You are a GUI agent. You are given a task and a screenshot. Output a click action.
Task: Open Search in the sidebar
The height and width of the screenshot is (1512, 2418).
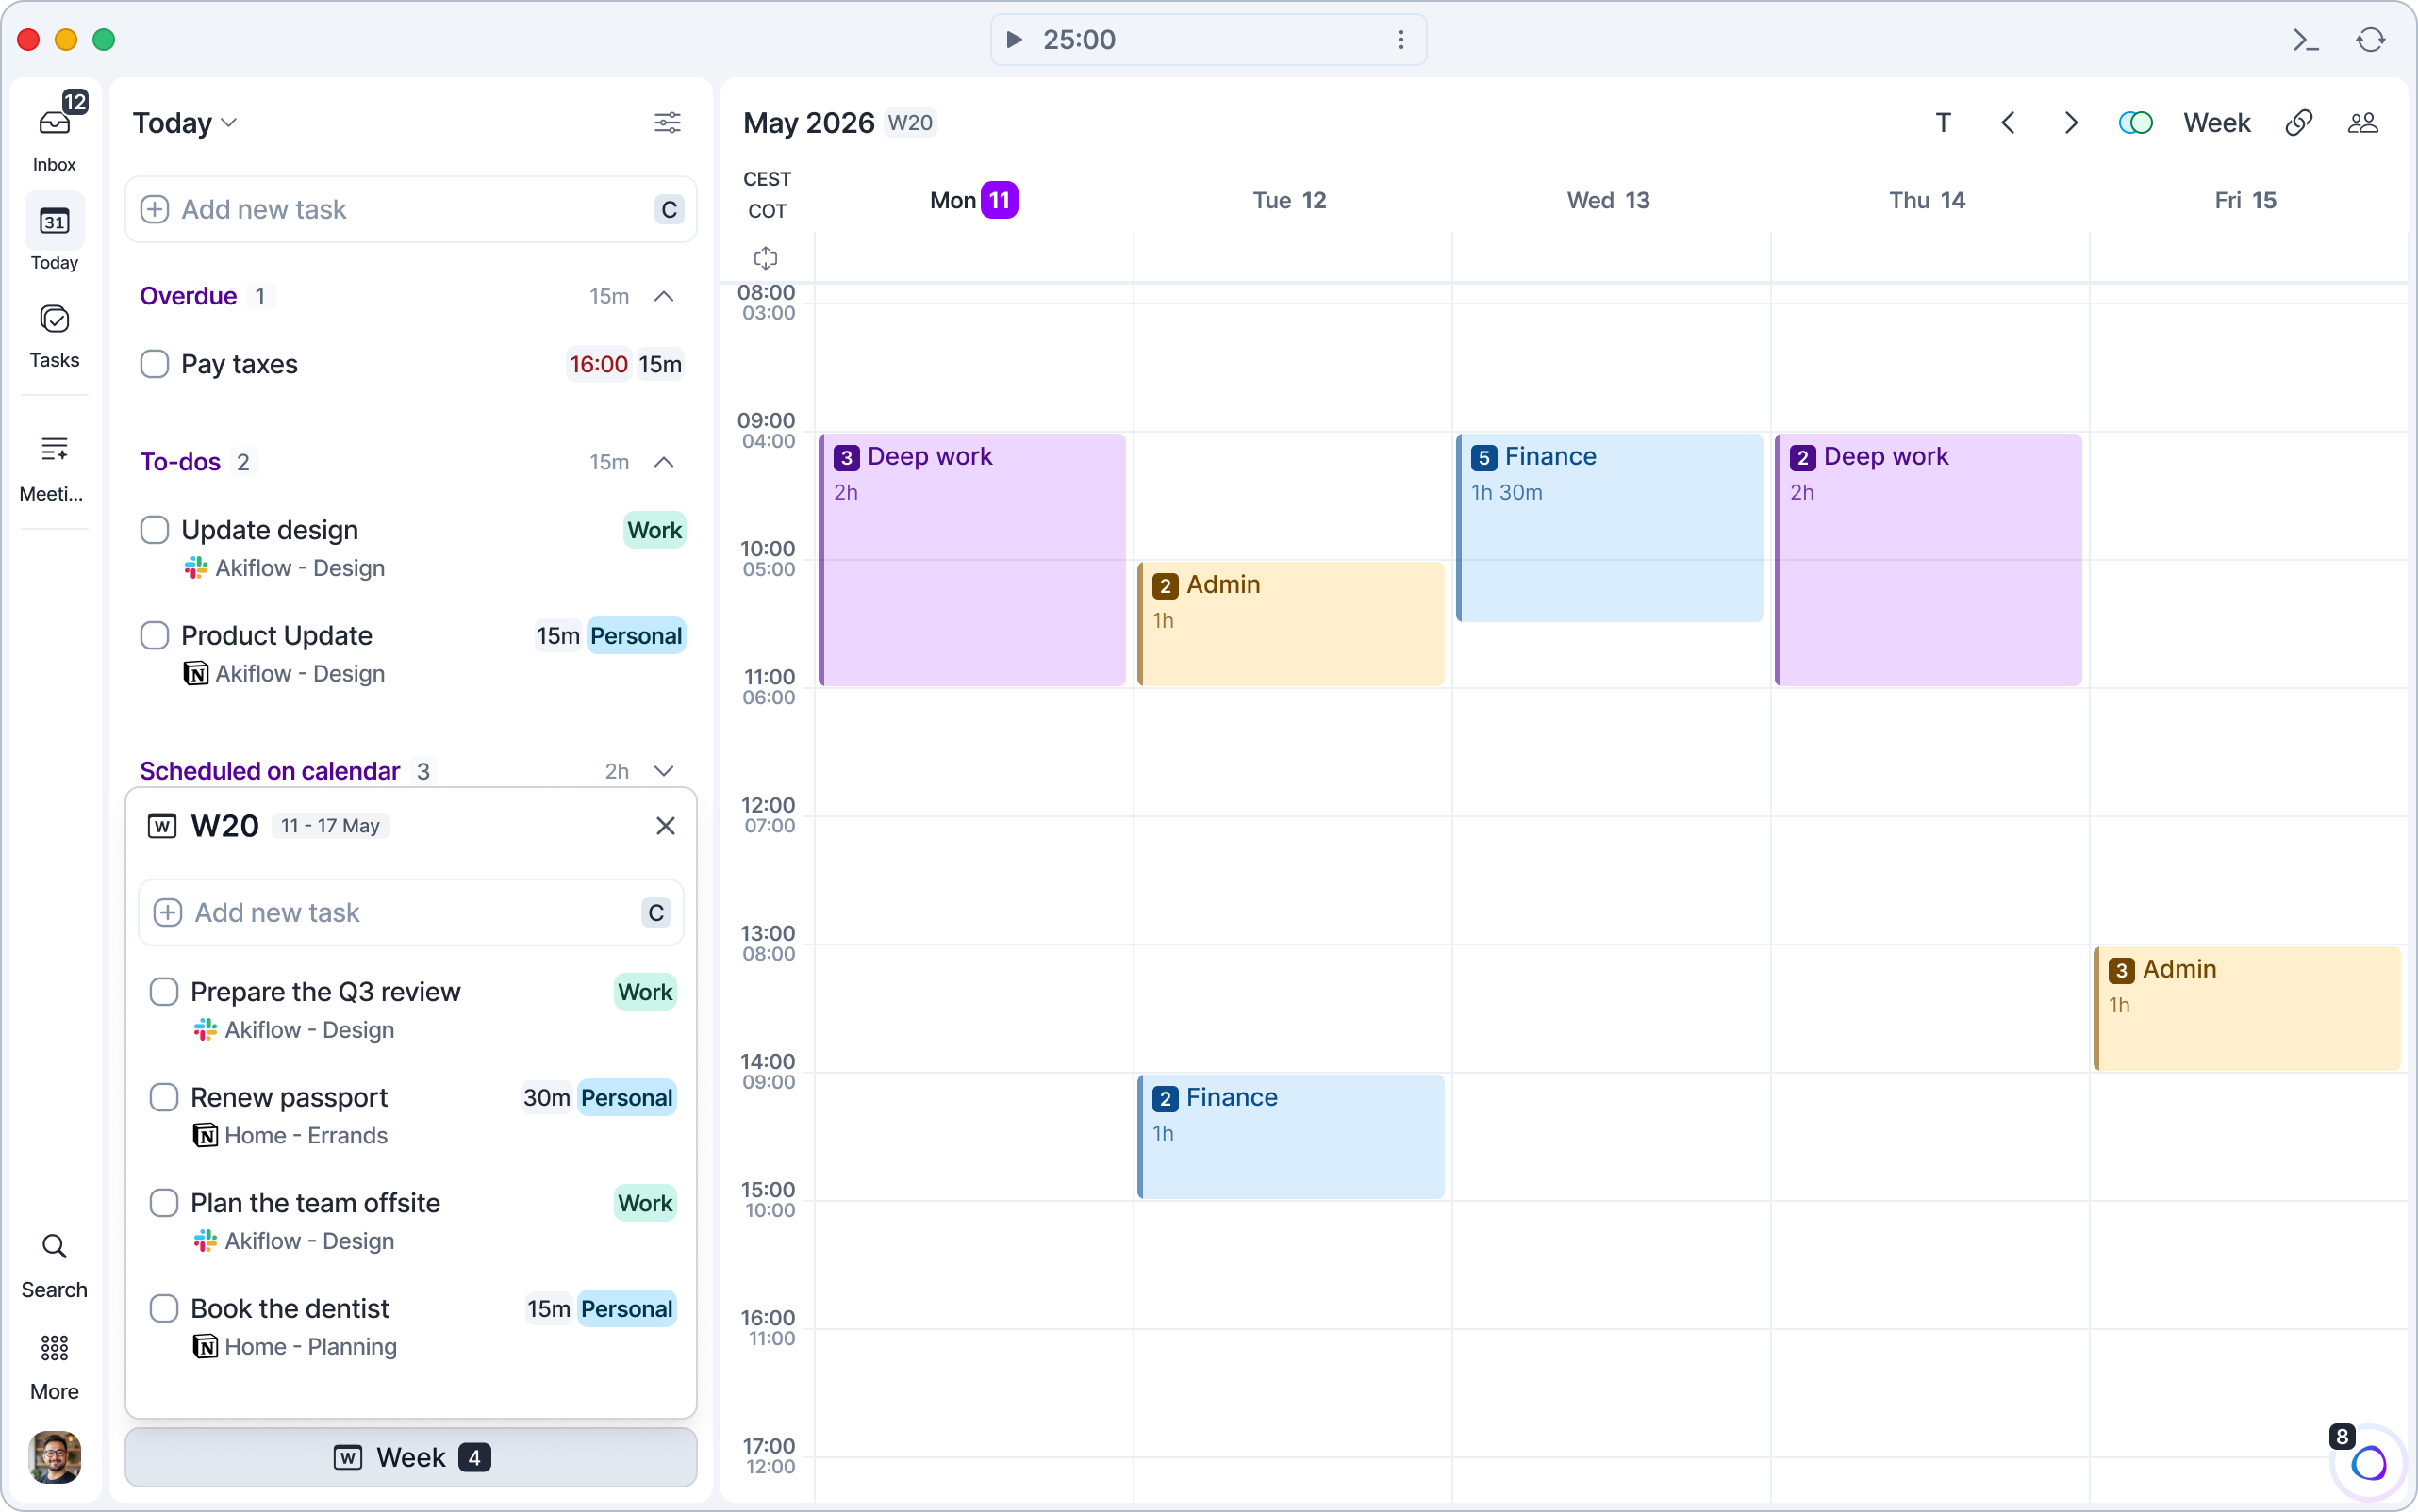(x=54, y=1265)
